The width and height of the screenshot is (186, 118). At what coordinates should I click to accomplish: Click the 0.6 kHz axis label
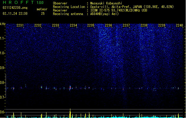pos(2,112)
